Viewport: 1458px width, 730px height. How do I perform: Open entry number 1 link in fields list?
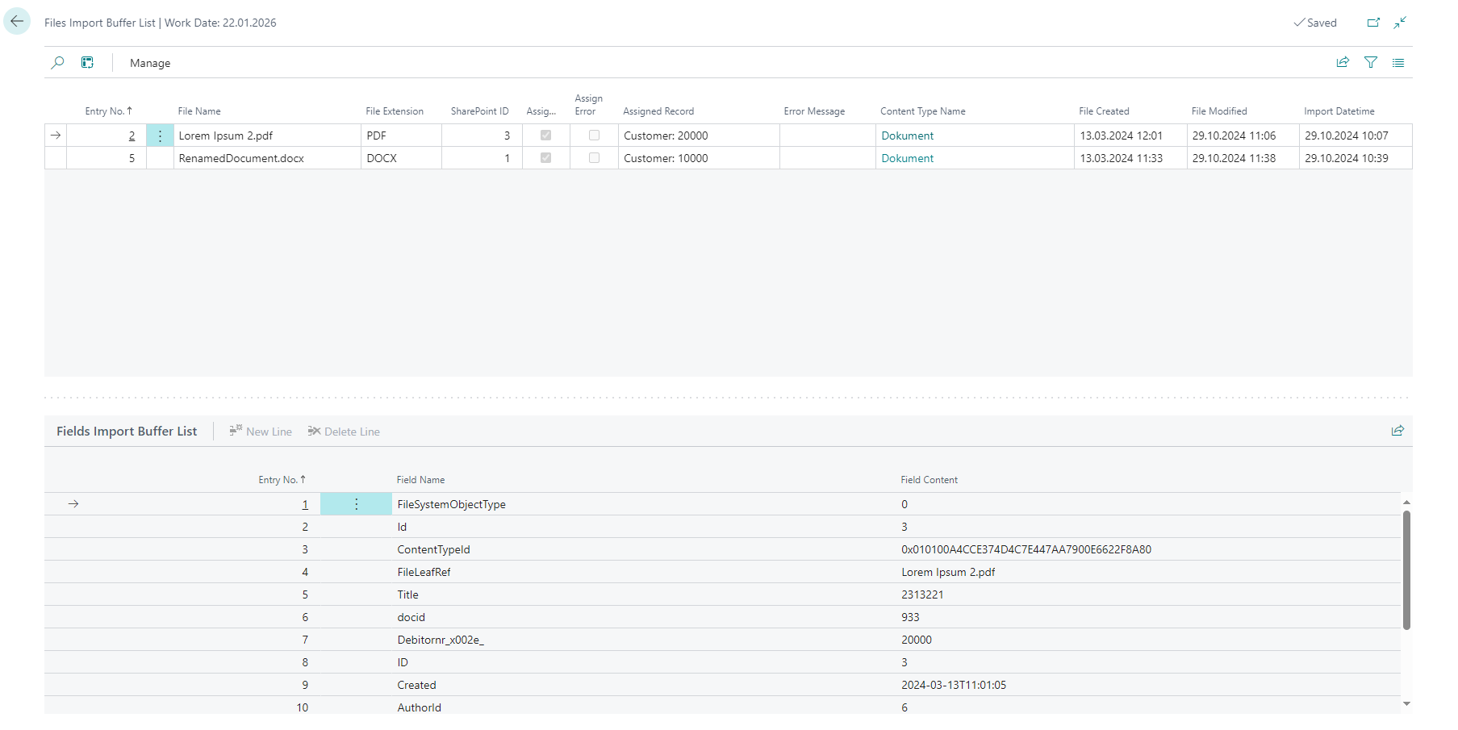coord(305,504)
